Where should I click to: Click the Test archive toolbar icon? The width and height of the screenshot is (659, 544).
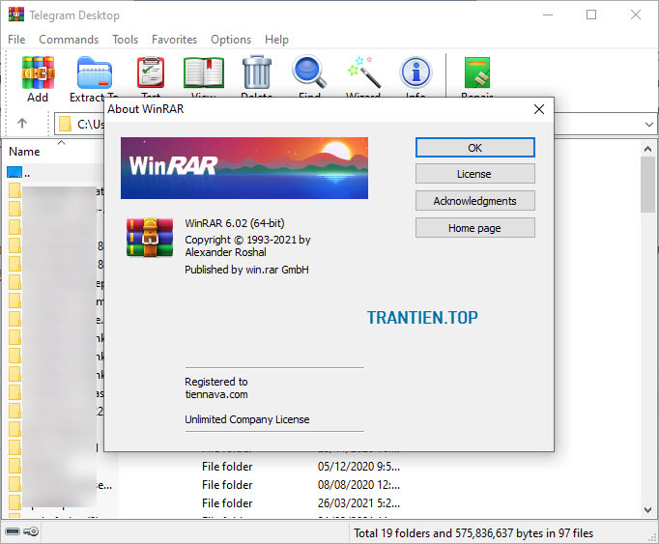pyautogui.click(x=151, y=72)
